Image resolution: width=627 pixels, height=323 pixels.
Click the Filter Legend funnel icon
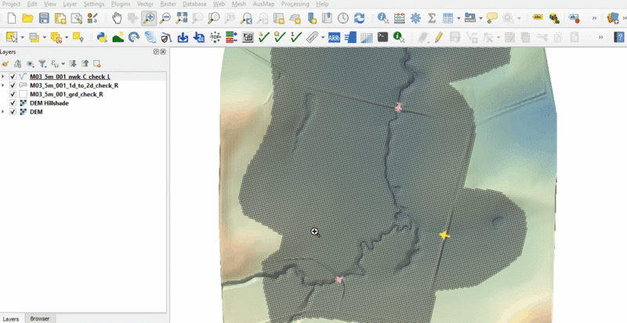point(42,64)
